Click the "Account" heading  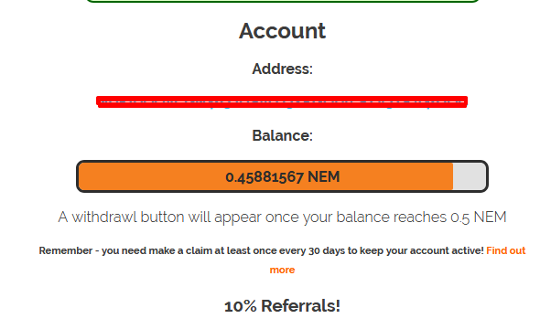click(282, 31)
